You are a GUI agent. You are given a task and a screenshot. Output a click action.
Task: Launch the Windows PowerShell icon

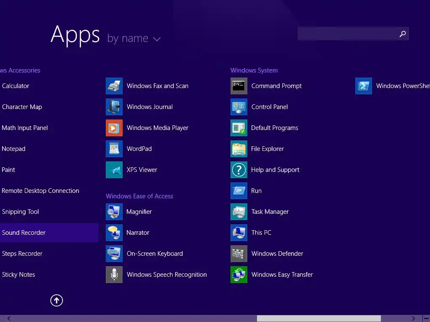[x=364, y=86]
